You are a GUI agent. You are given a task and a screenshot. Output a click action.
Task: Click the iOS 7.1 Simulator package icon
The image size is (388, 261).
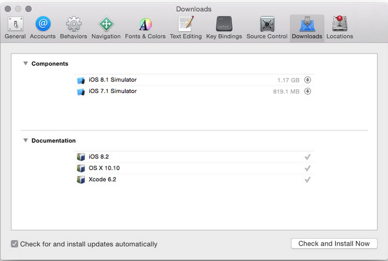[81, 91]
